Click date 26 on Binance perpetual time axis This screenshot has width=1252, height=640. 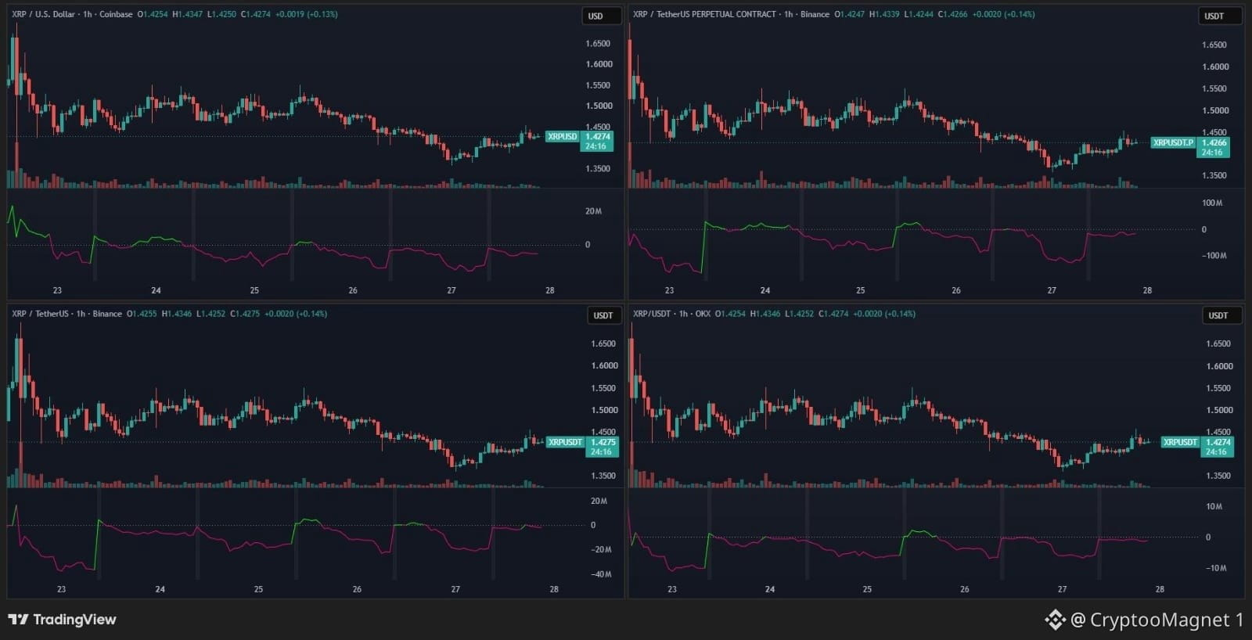click(956, 290)
